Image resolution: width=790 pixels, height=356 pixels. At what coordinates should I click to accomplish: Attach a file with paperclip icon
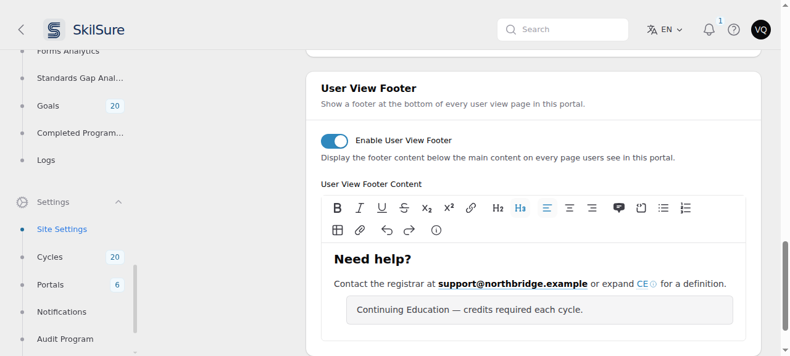point(360,230)
